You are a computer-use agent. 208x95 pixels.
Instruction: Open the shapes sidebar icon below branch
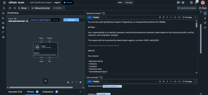tap(3, 37)
